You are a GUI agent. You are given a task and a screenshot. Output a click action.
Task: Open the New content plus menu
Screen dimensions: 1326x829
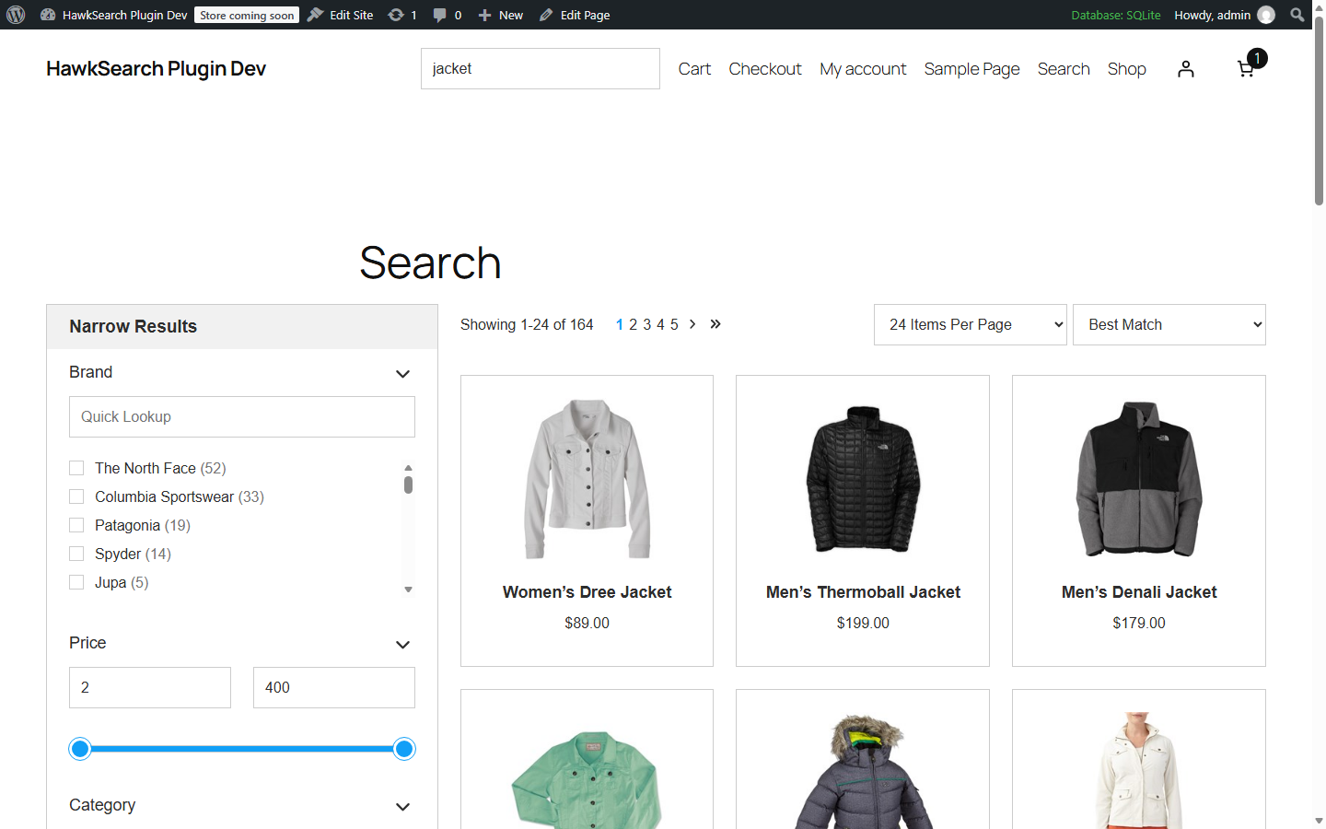pos(501,15)
